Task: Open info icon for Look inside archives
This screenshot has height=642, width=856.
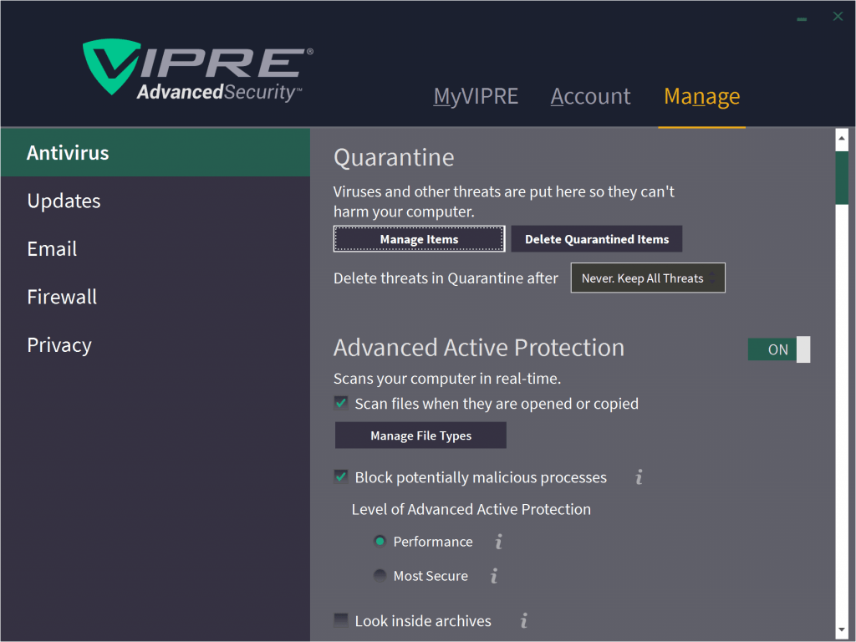Action: pyautogui.click(x=524, y=620)
